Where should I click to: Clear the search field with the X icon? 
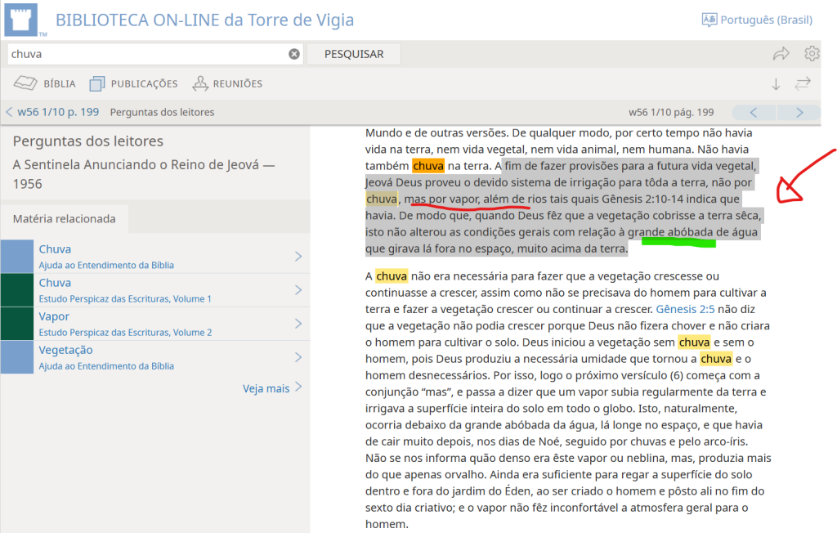point(294,54)
